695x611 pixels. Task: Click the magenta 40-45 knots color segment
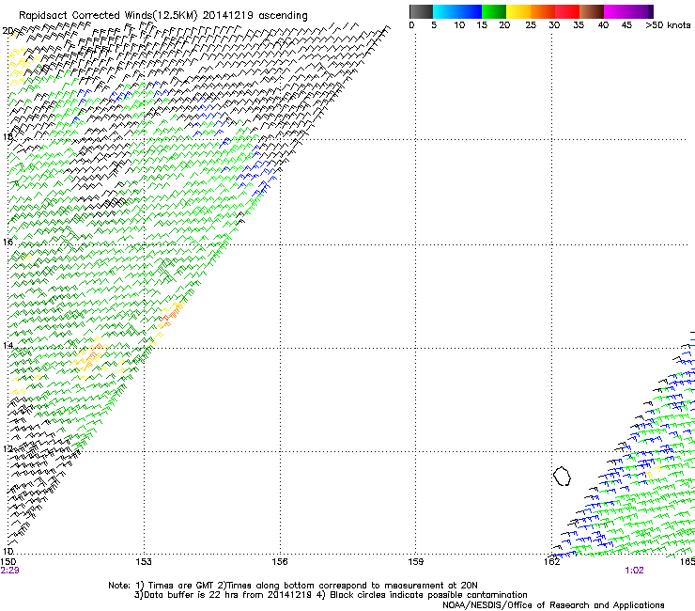(616, 11)
